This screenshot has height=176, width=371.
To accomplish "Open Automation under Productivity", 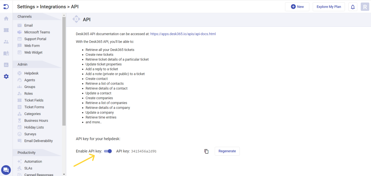I will tap(33, 161).
